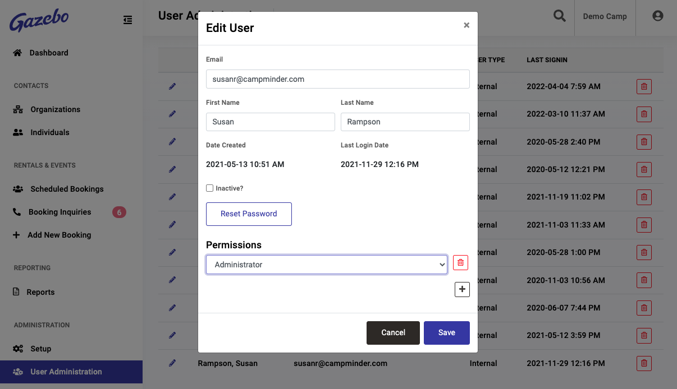The width and height of the screenshot is (677, 389).
Task: Click the Gazebo logo
Action: (x=39, y=21)
